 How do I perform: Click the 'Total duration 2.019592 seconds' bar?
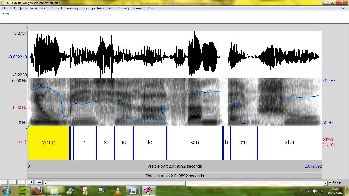point(175,176)
